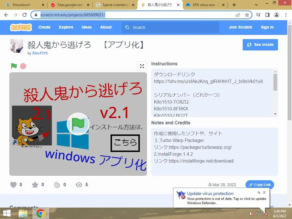
Task: Open notification options wrench icon
Action: point(259,192)
